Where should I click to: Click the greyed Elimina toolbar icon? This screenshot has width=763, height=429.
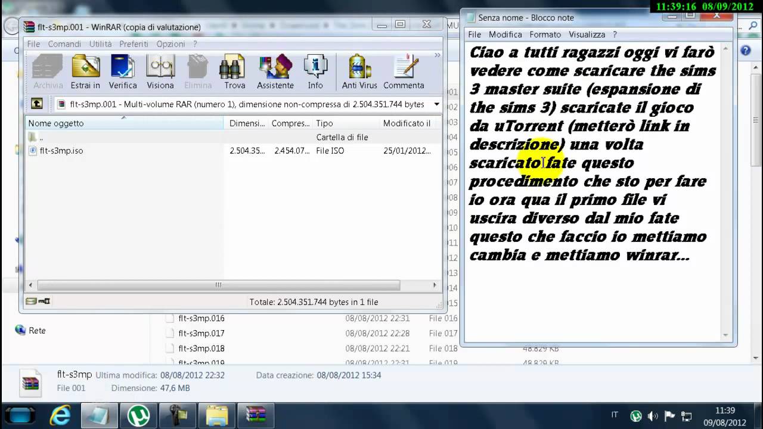tap(198, 71)
